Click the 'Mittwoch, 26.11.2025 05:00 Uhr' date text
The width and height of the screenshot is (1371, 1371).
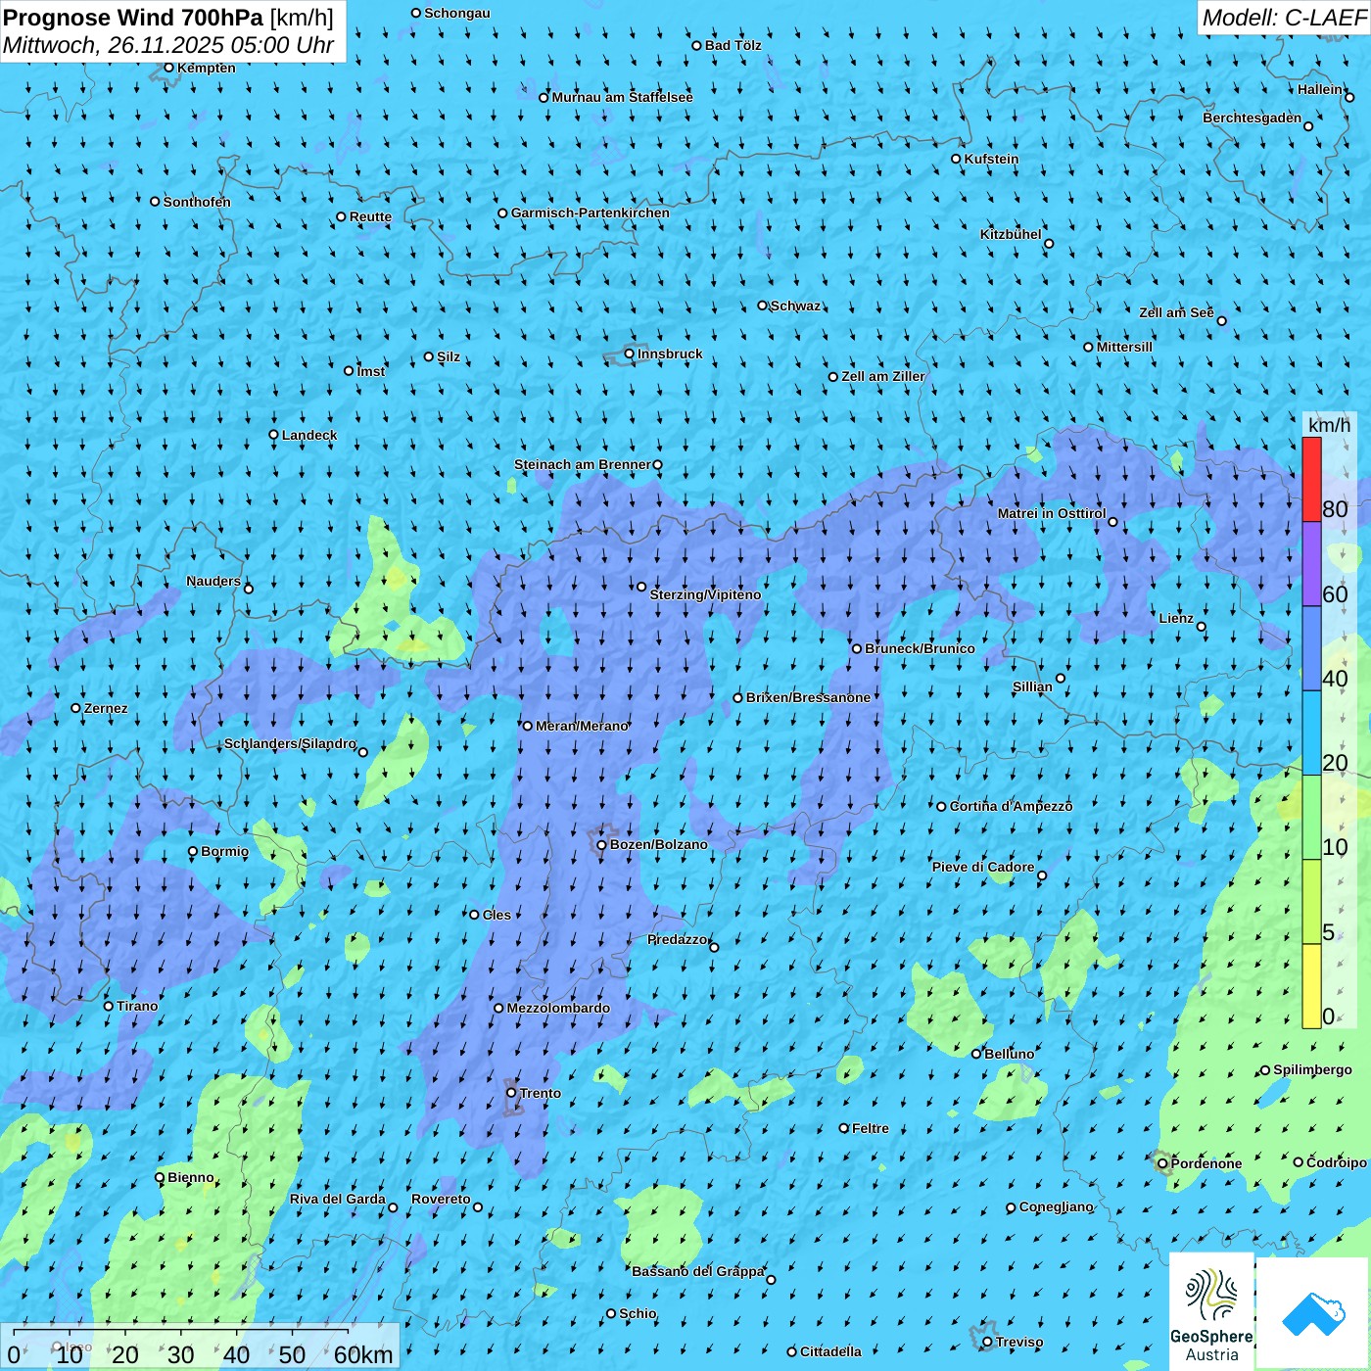tap(168, 45)
